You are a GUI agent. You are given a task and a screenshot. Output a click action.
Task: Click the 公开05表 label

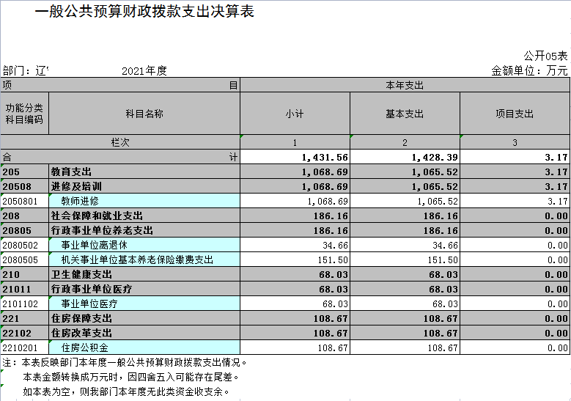tap(545, 56)
